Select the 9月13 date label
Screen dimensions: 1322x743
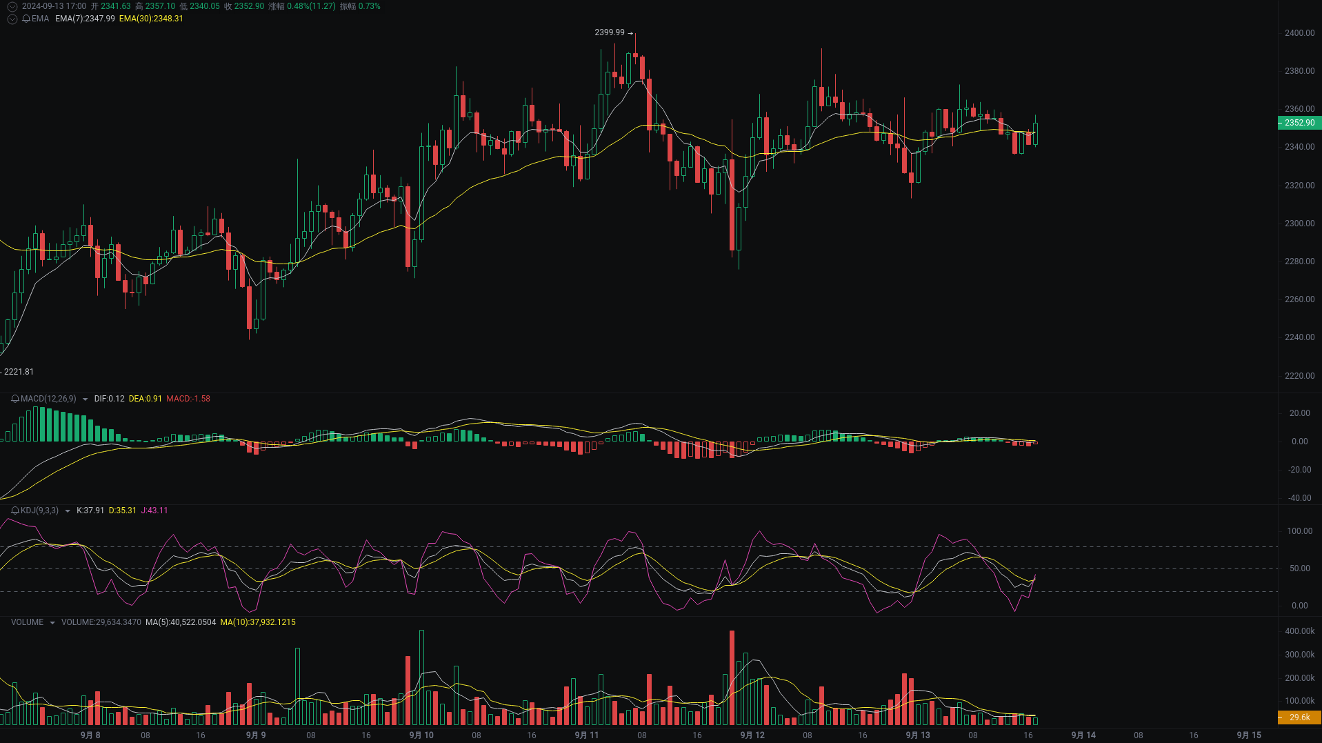917,735
